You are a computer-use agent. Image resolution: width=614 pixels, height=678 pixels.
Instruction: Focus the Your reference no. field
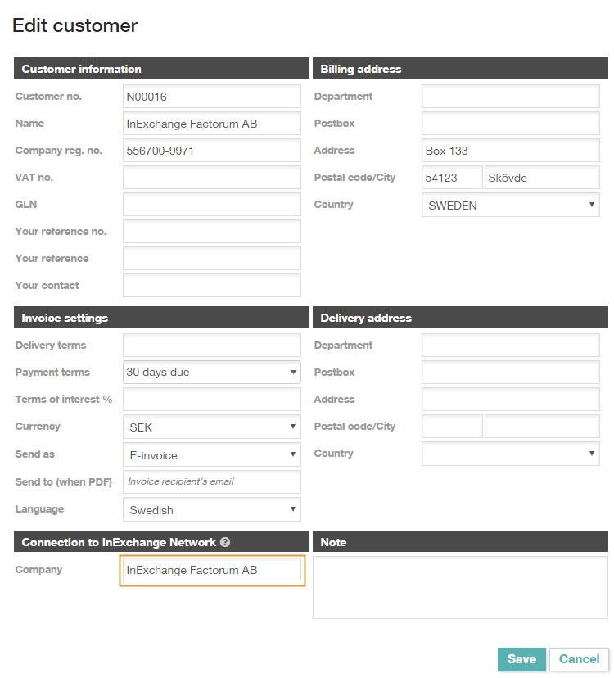tap(212, 232)
